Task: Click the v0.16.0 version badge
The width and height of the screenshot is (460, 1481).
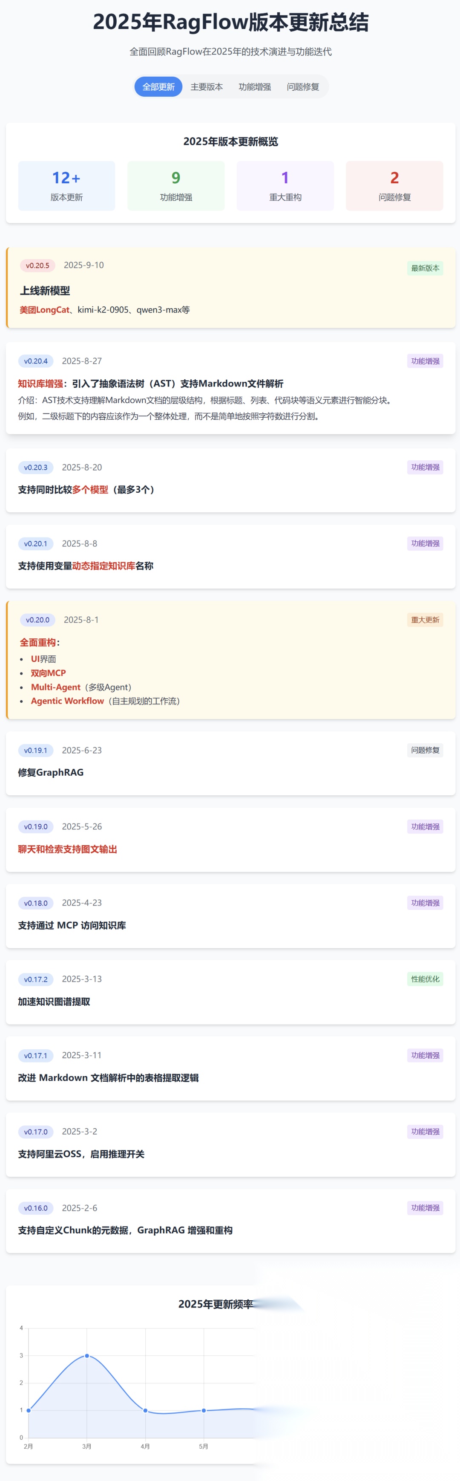Action: click(x=36, y=1209)
